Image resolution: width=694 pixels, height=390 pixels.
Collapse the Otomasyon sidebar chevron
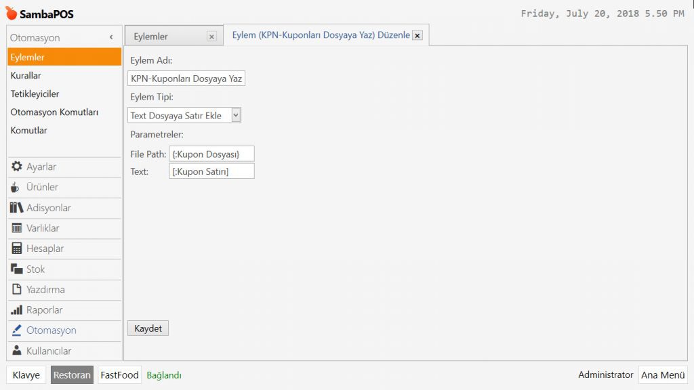(111, 38)
